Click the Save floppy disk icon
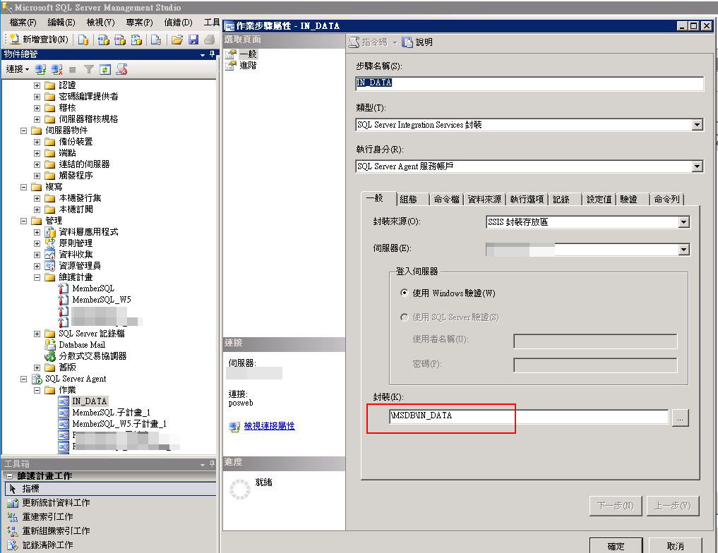 (x=193, y=39)
